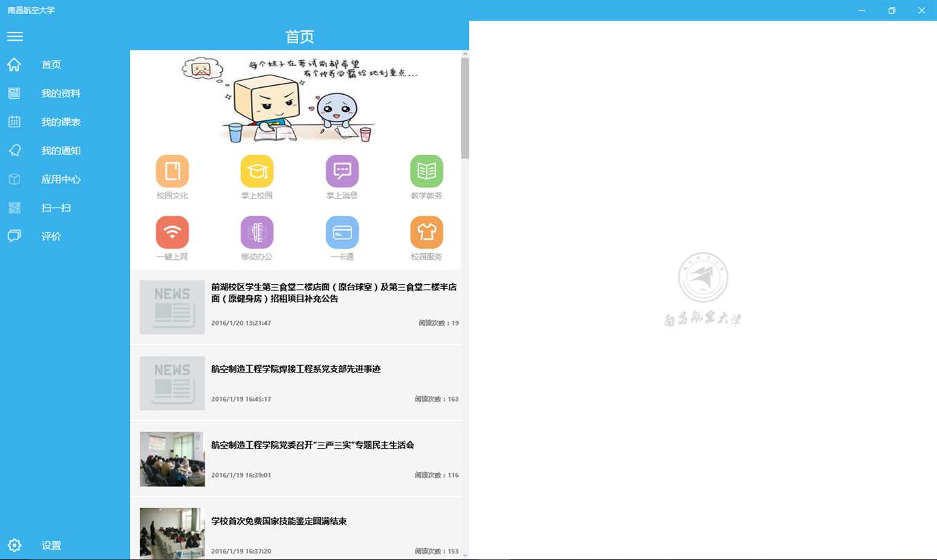
Task: Toggle the hamburger menu button
Action: click(x=15, y=37)
